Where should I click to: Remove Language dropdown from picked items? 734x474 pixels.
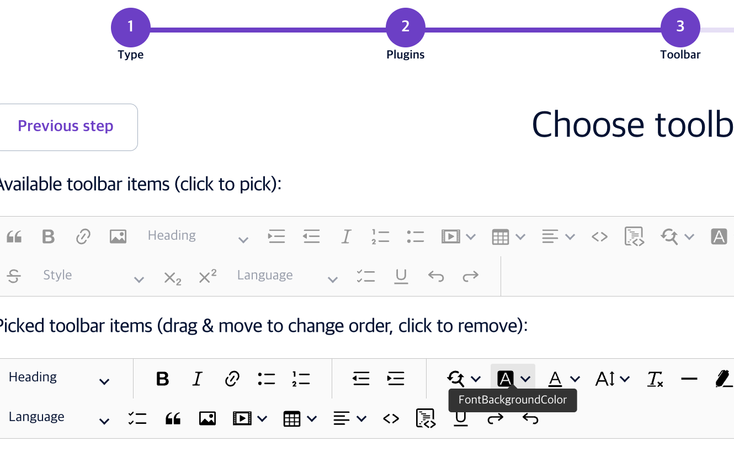tap(60, 418)
